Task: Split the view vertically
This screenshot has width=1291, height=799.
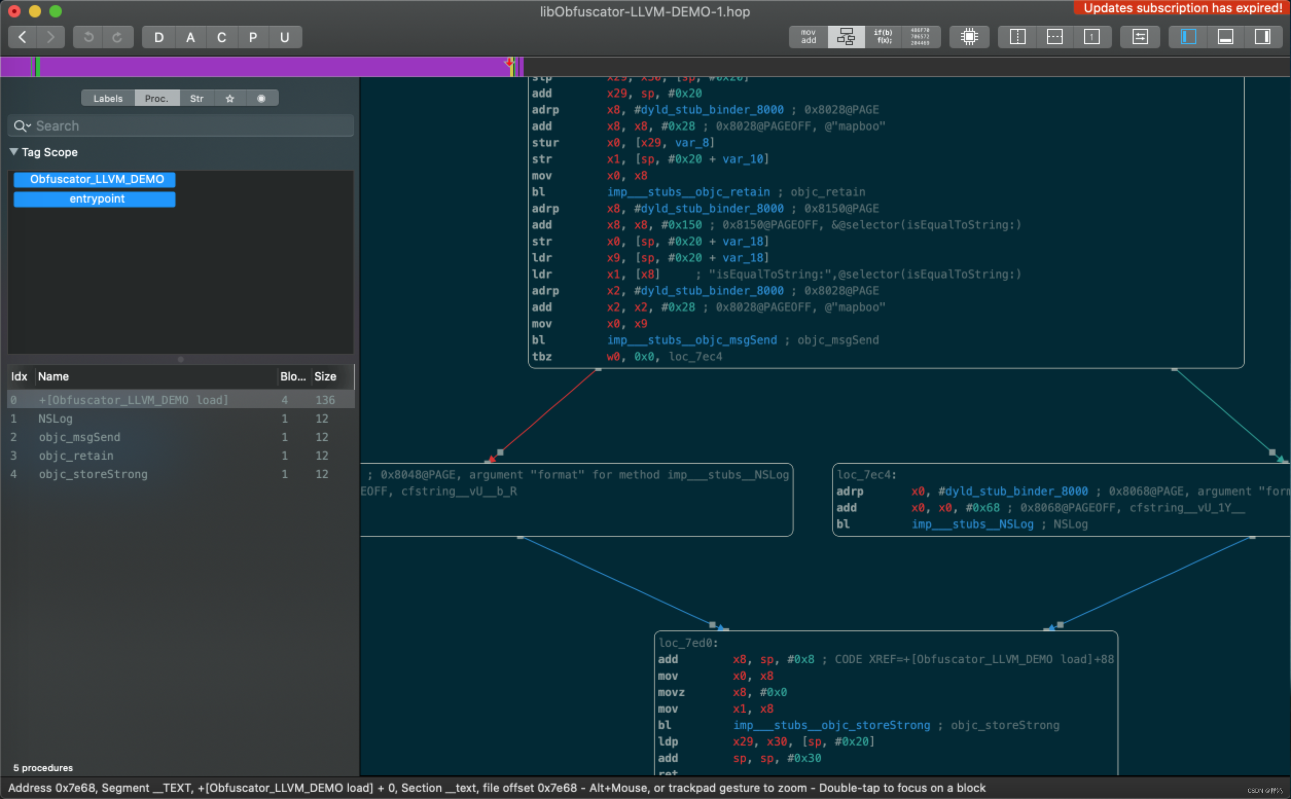Action: tap(1017, 37)
